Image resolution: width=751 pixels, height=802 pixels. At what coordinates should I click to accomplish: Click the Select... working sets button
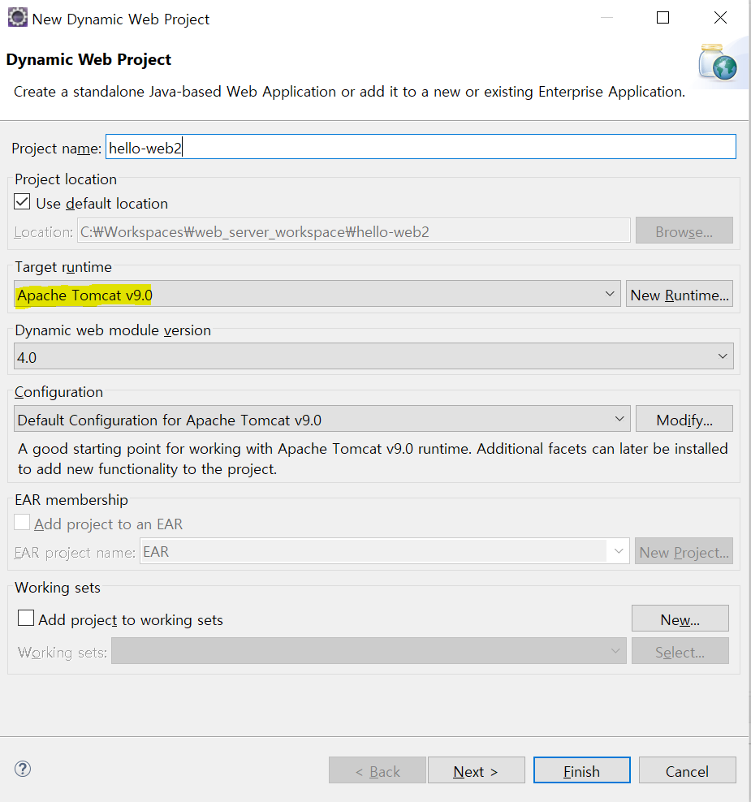click(680, 650)
